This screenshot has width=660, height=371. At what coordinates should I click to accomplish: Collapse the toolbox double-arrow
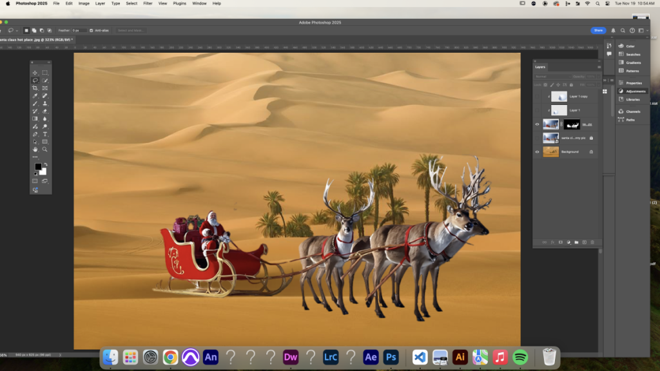pyautogui.click(x=49, y=62)
